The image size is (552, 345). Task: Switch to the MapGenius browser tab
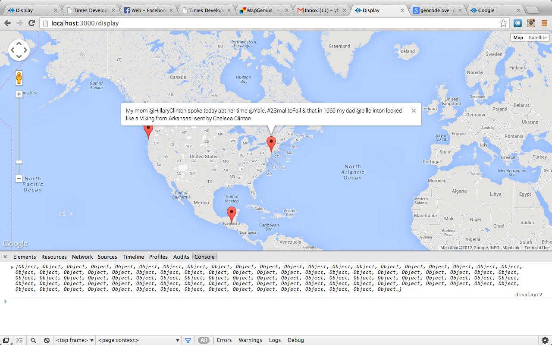pos(263,10)
